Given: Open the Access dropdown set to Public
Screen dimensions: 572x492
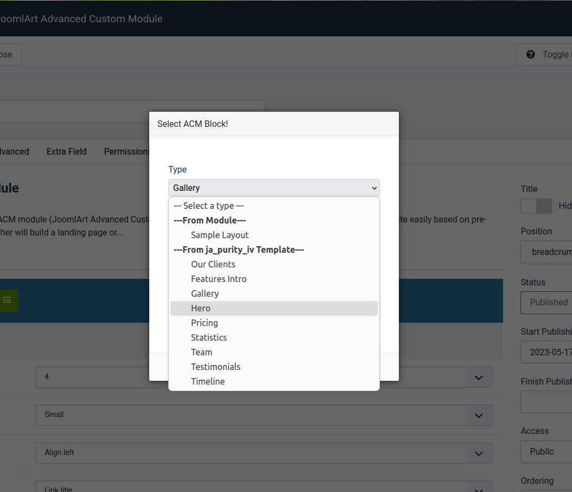Looking at the screenshot, I should point(545,451).
